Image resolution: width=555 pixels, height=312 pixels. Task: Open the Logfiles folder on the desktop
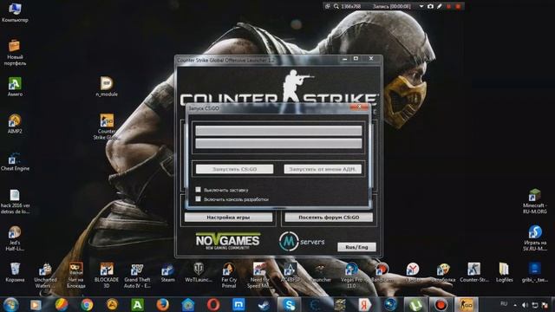point(504,272)
